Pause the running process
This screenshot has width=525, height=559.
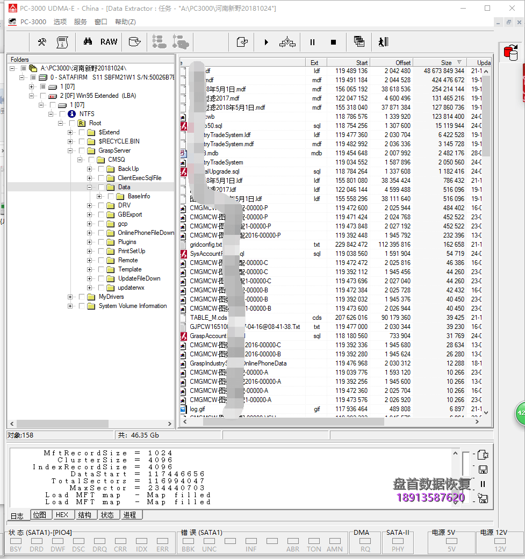tap(312, 42)
